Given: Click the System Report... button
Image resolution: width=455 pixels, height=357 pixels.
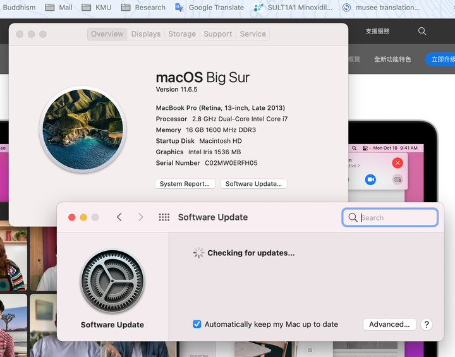Looking at the screenshot, I should pyautogui.click(x=185, y=184).
